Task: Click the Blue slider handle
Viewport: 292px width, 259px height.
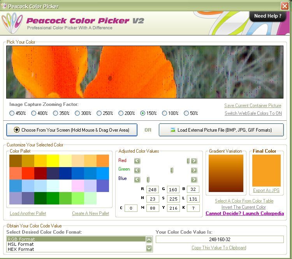Action: (148, 180)
